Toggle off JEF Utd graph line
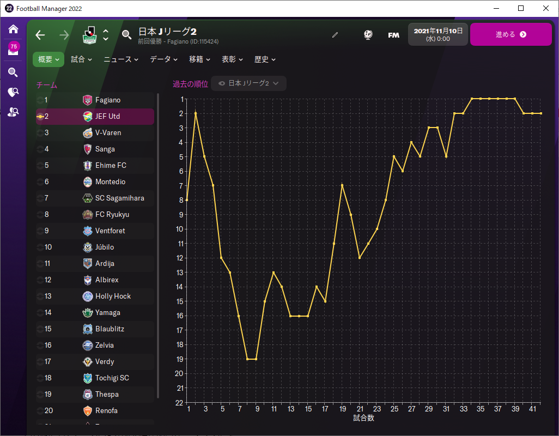Screen dimensions: 559x436 click(40, 117)
